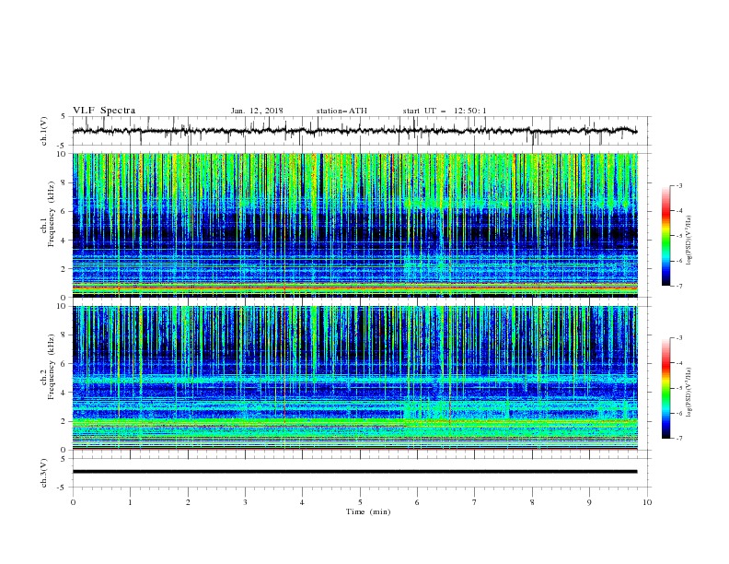Click the "Time (min)" axis label
This screenshot has height=564, width=729.
coord(368,511)
